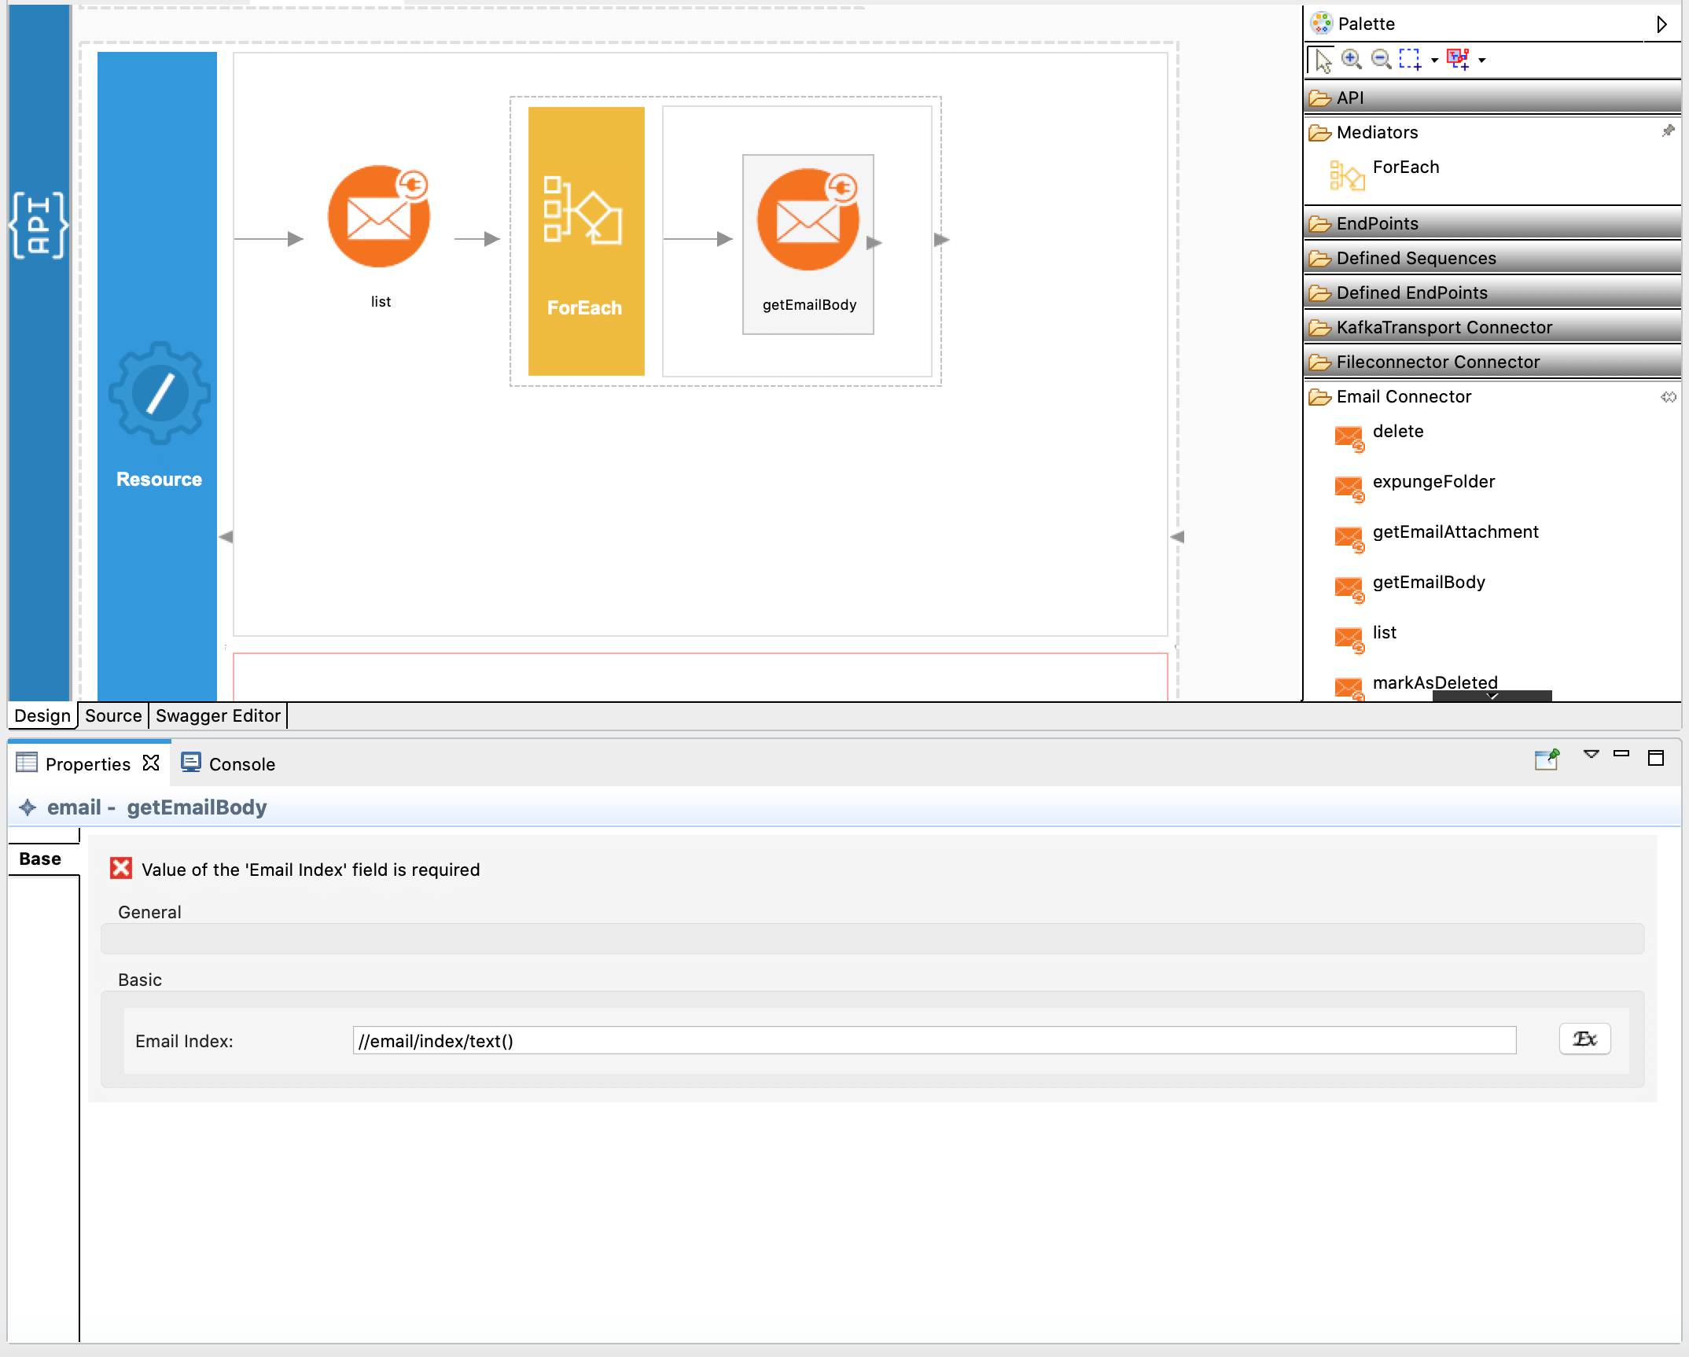Click the Resource gear icon
The width and height of the screenshot is (1689, 1357).
[x=160, y=393]
